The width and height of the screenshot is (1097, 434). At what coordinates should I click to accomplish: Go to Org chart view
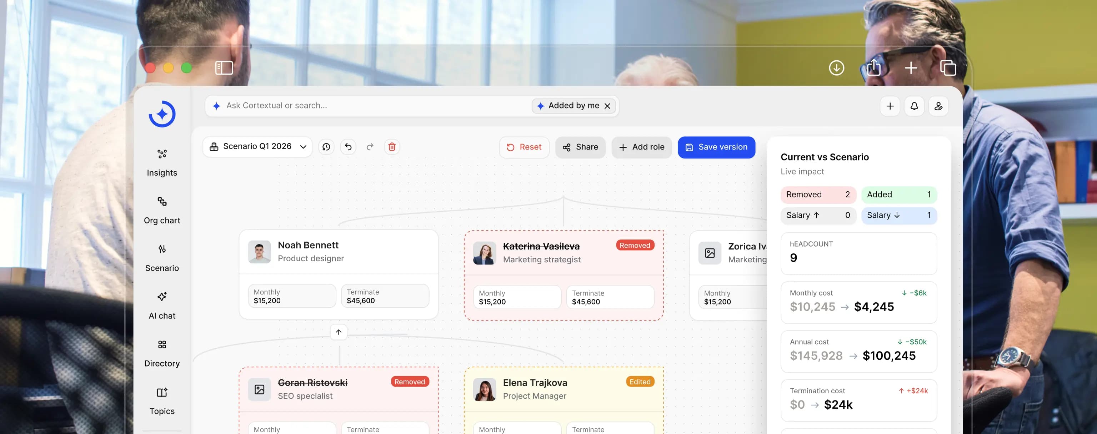click(x=162, y=211)
